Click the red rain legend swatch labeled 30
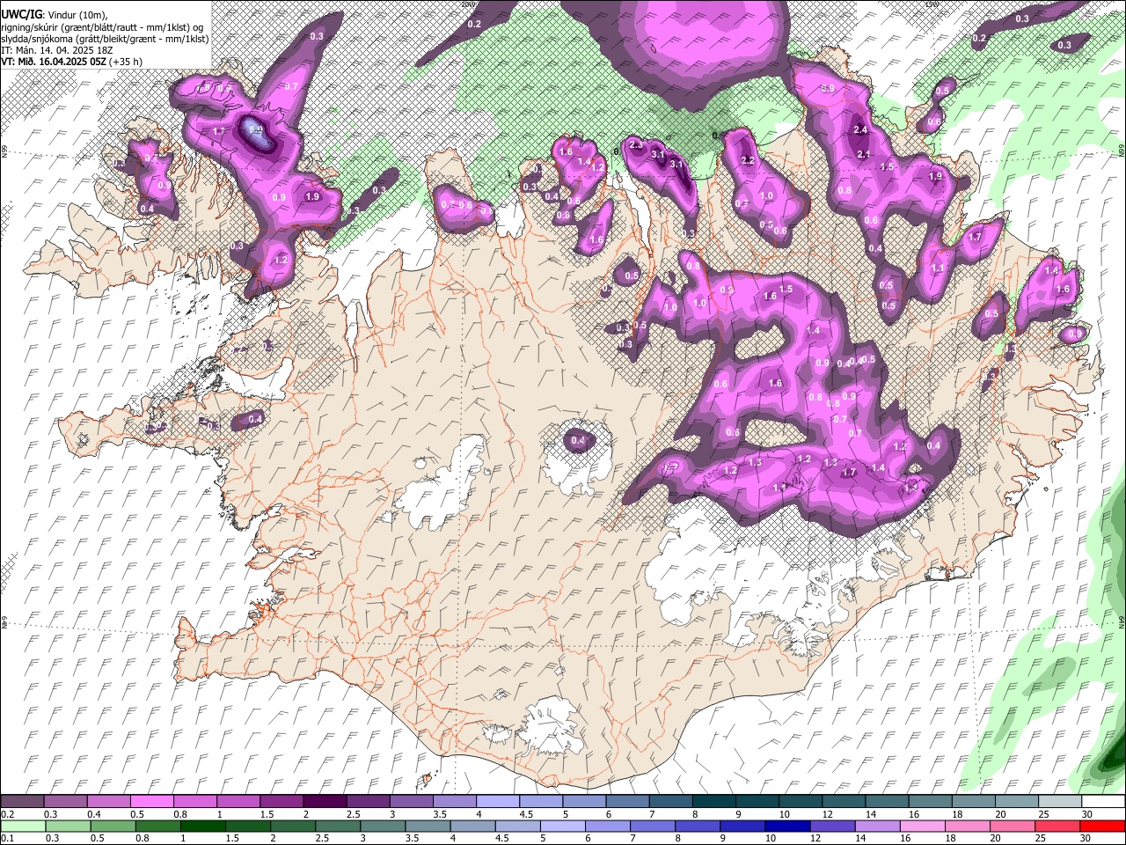The height and width of the screenshot is (845, 1126). point(1103,827)
